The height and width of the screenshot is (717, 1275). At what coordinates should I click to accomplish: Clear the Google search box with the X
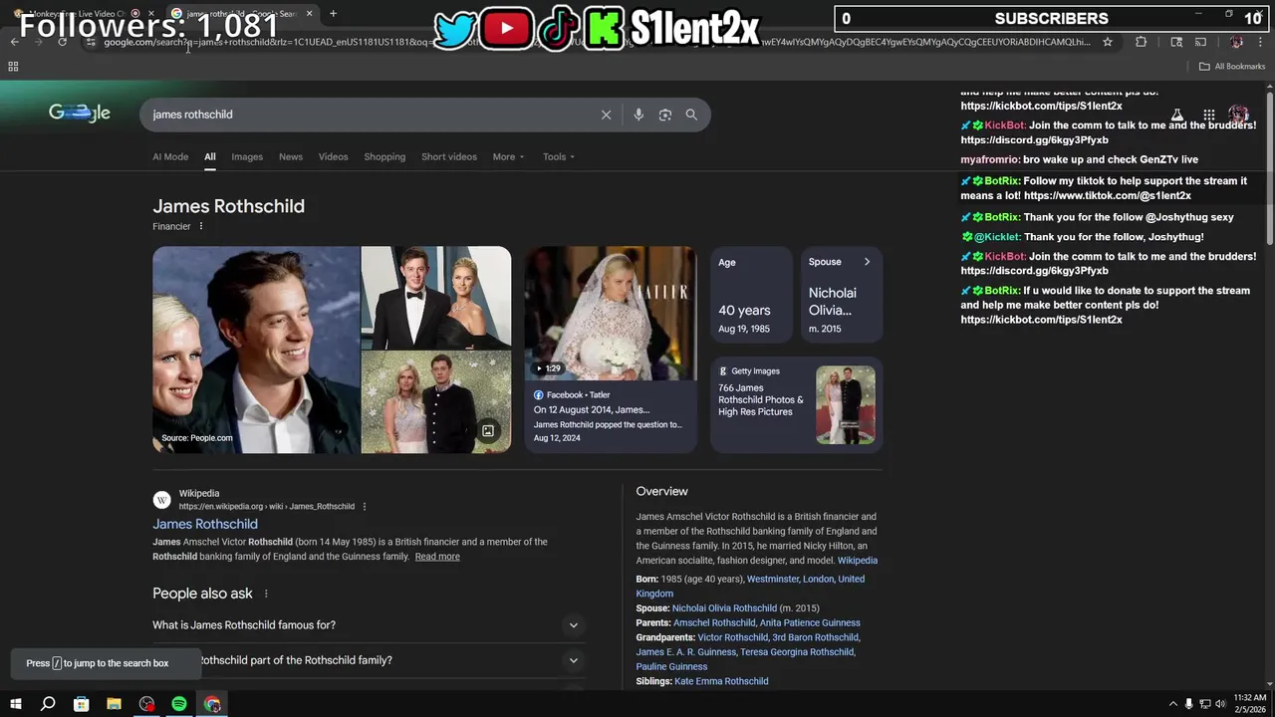pyautogui.click(x=606, y=115)
